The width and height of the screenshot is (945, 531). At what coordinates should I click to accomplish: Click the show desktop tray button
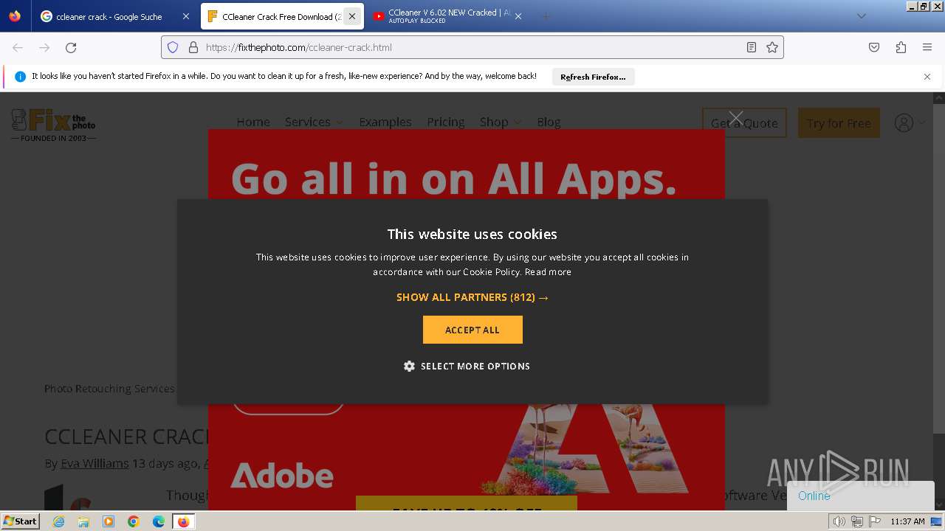[x=936, y=521]
